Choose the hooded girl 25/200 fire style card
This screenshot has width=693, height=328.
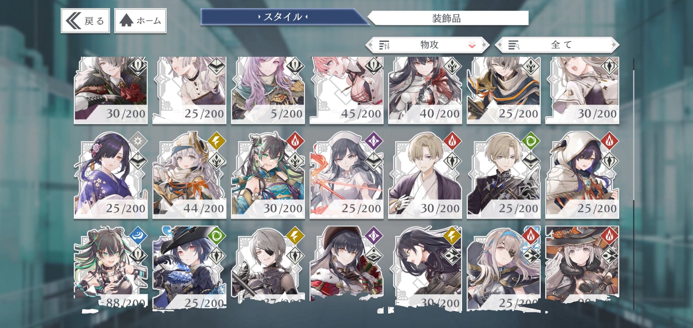(582, 175)
